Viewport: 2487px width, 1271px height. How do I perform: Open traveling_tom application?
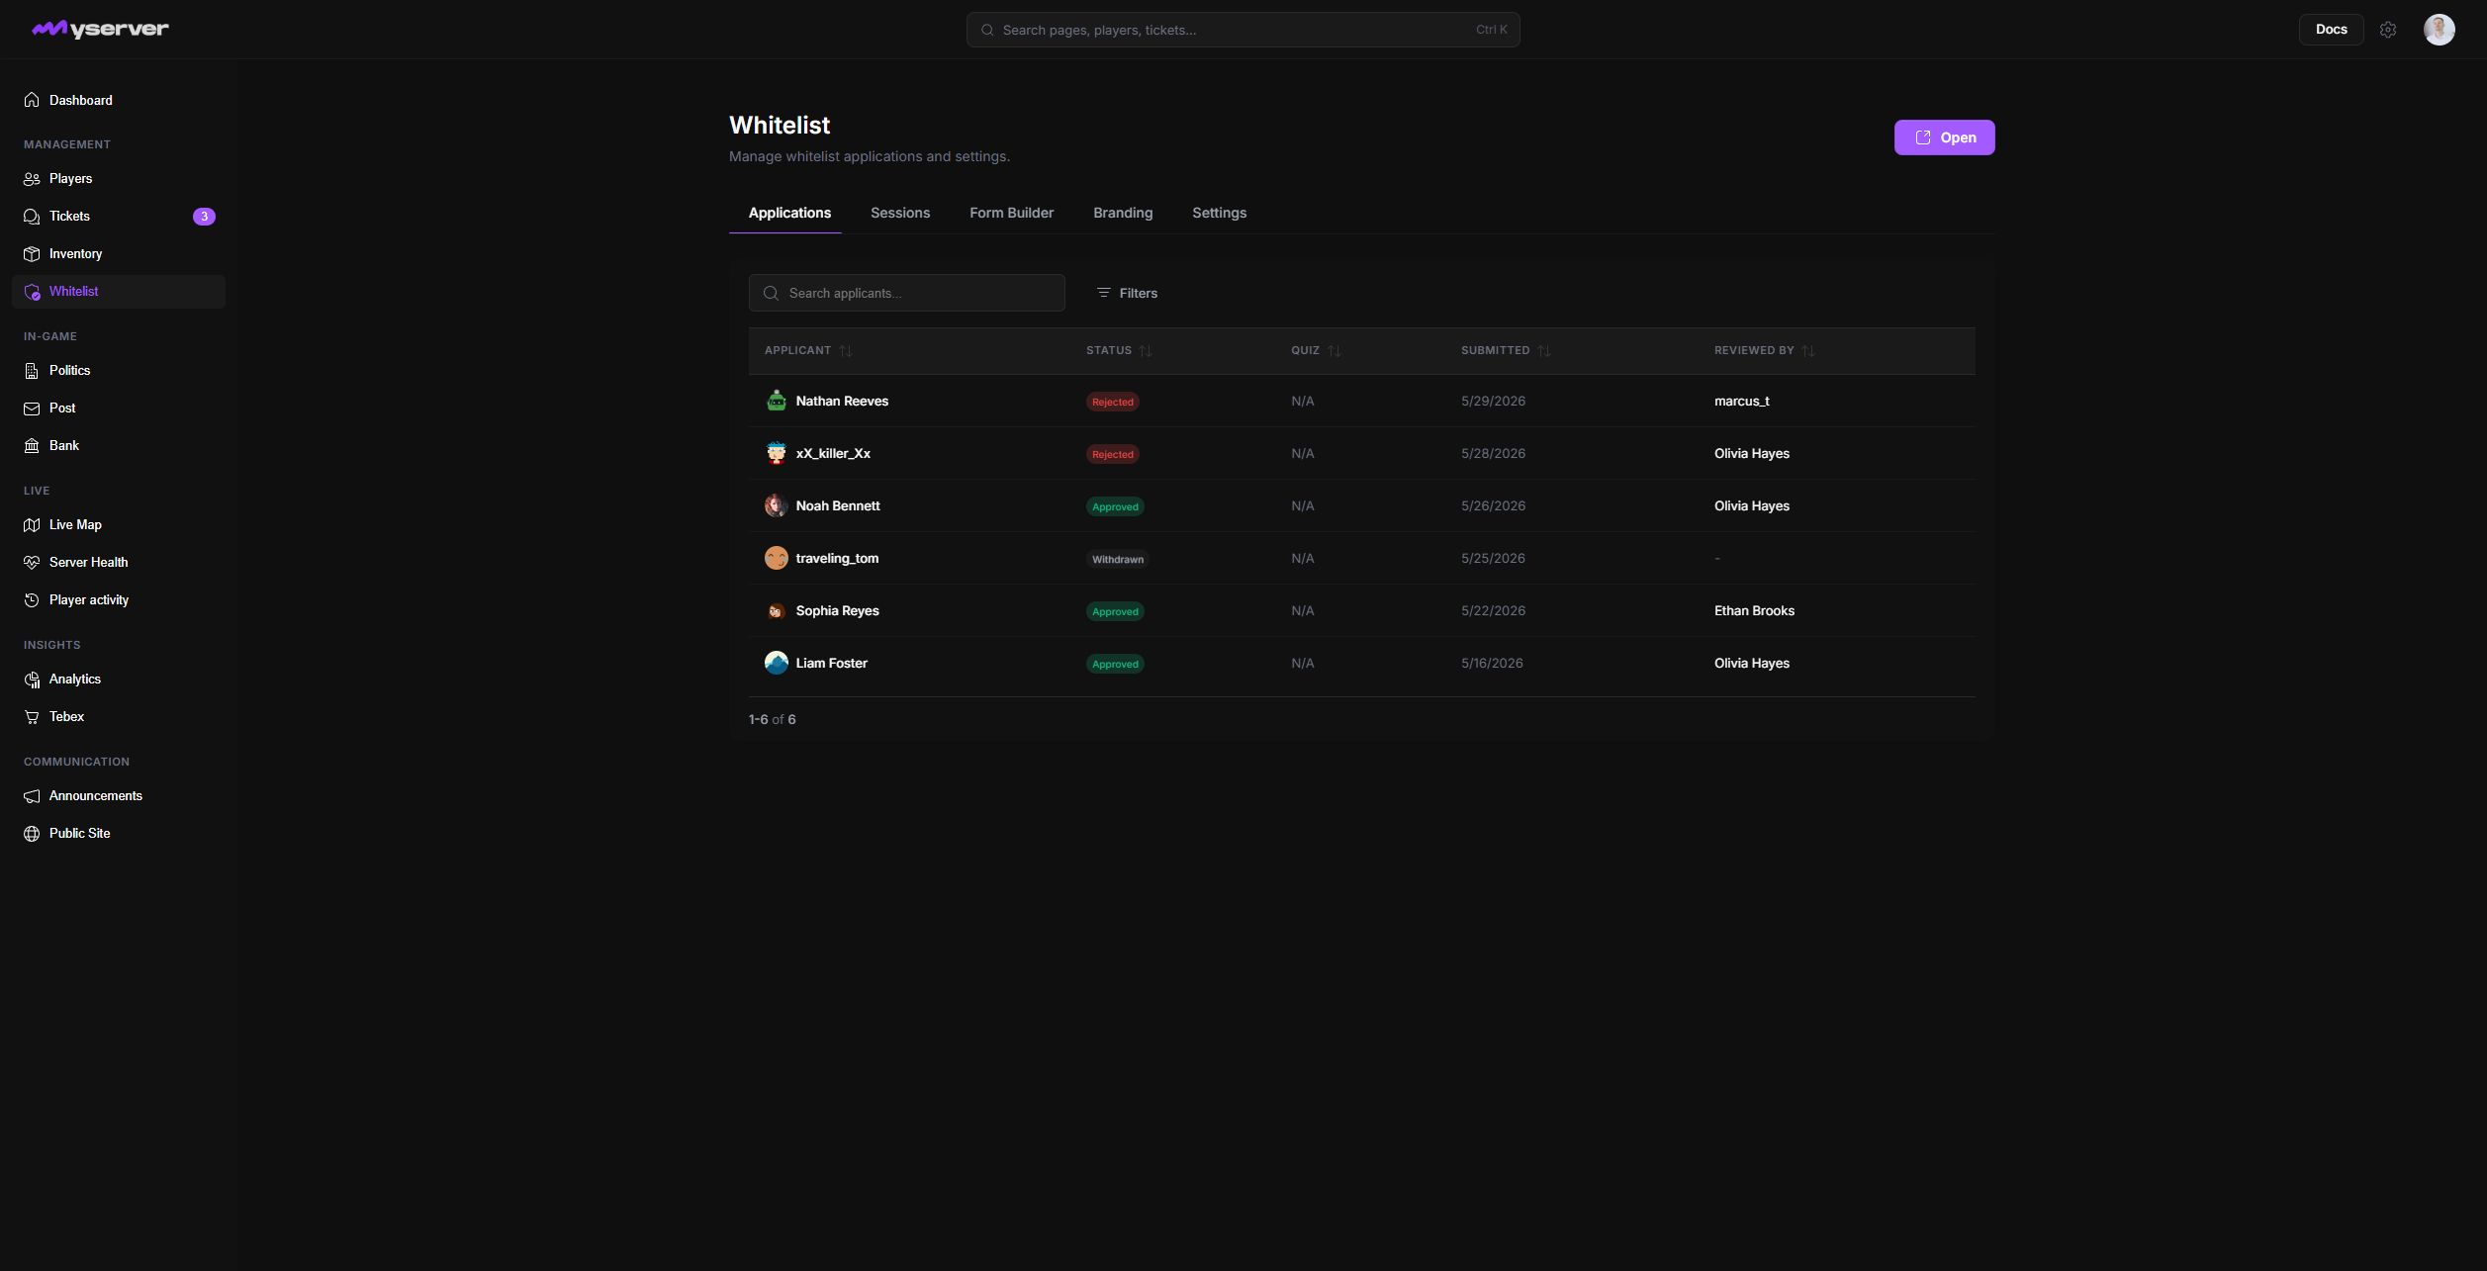coord(1361,558)
